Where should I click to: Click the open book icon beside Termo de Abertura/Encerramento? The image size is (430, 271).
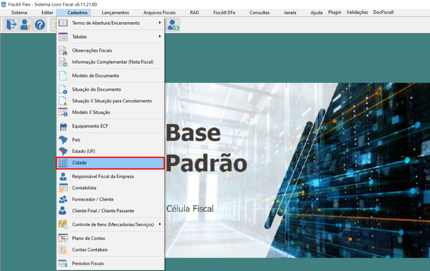[x=63, y=23]
